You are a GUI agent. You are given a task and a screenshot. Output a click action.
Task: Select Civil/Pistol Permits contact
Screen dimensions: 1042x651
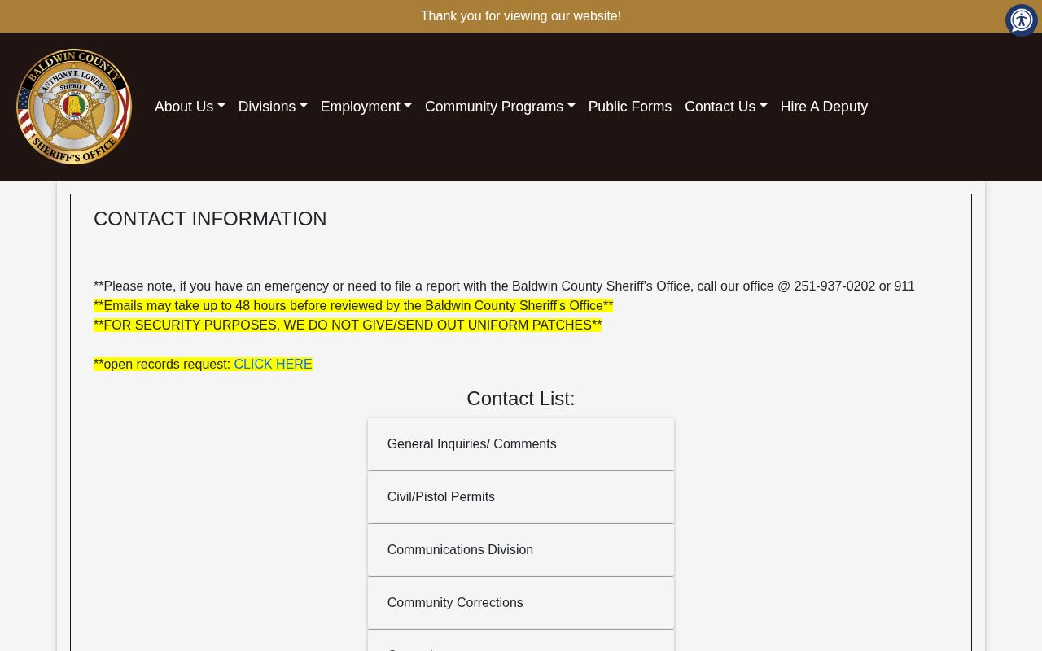click(521, 497)
